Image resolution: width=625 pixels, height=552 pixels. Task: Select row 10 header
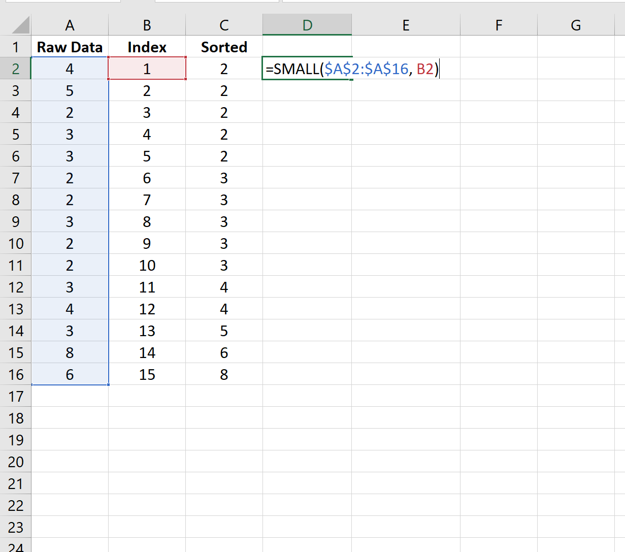tap(16, 243)
